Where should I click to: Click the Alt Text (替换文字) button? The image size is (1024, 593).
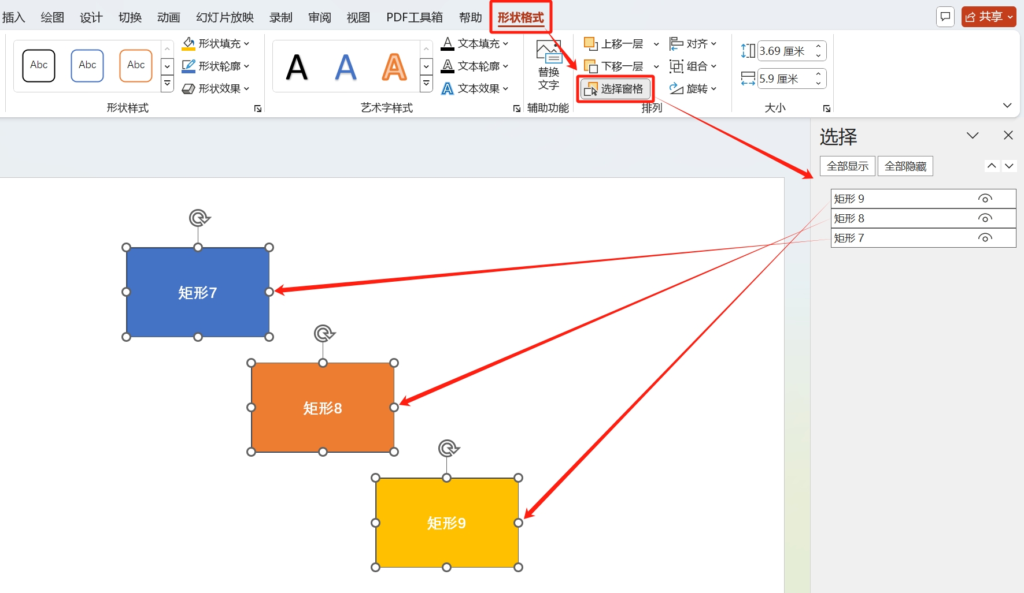(x=548, y=66)
